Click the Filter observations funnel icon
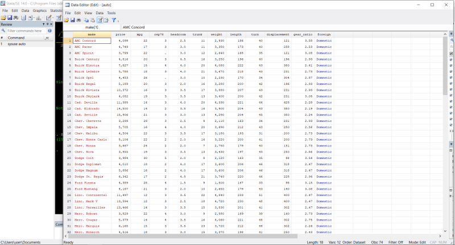This screenshot has height=245, width=455. click(114, 20)
